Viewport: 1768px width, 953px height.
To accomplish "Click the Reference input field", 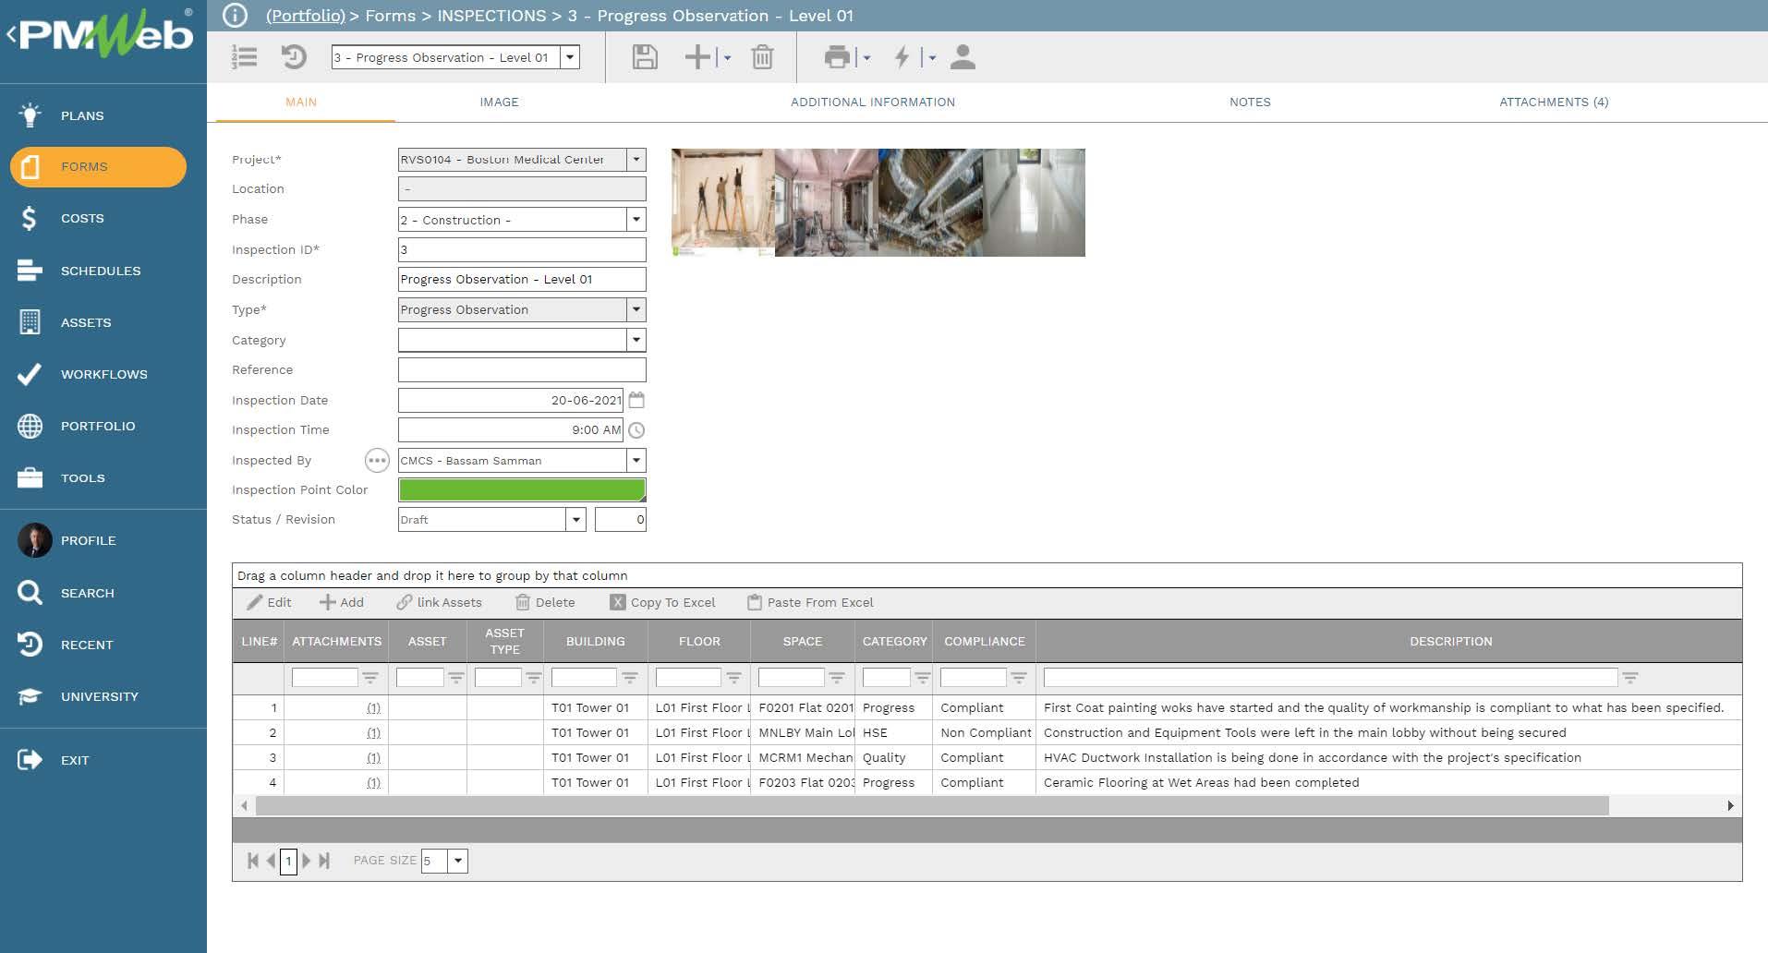I will point(522,370).
